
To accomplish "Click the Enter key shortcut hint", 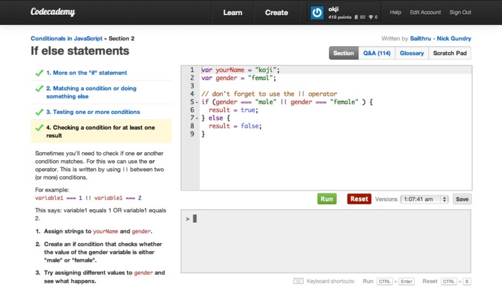I will [407, 281].
